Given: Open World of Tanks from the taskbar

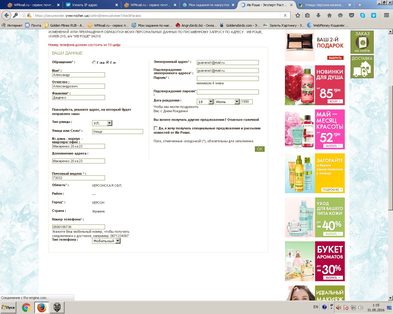Looking at the screenshot, I should point(57,308).
